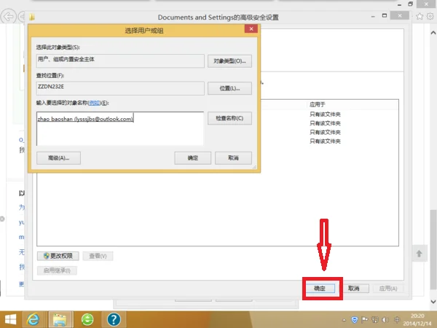
Task: Click the examples link in object name label
Action: (x=95, y=103)
